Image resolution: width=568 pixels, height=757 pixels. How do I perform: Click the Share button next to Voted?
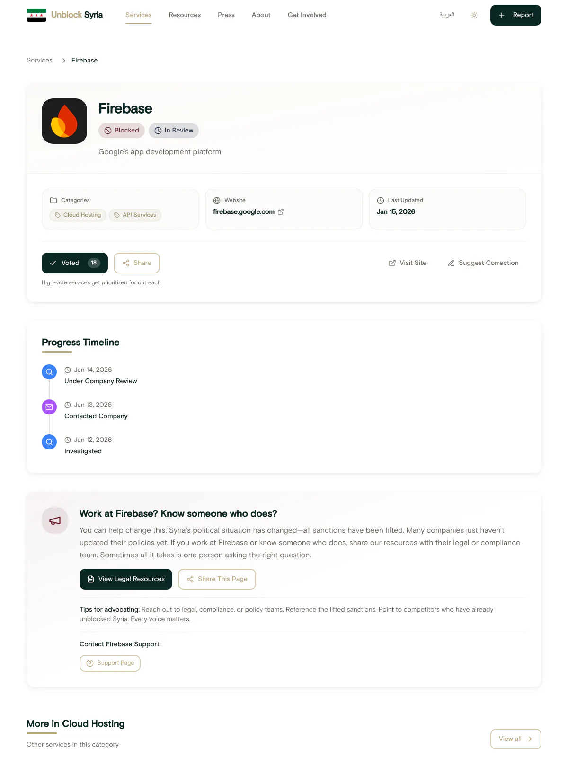point(137,263)
